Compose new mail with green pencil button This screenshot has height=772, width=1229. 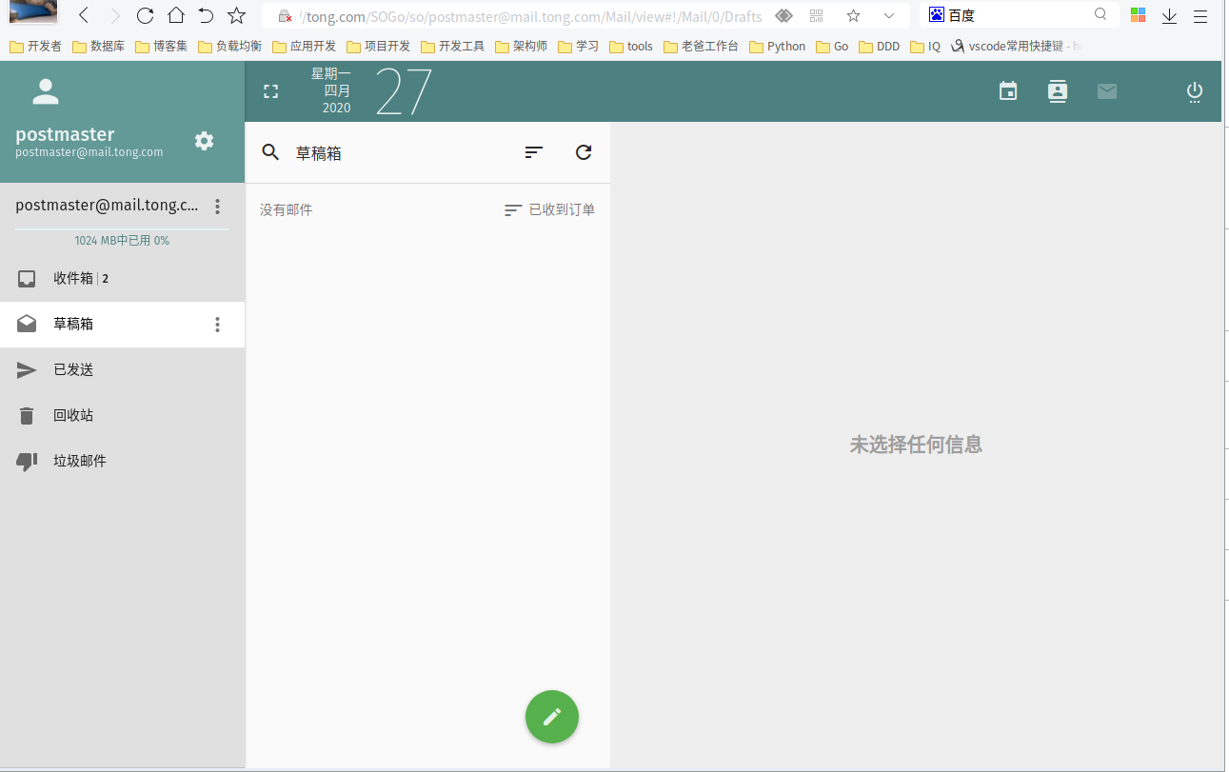pos(551,716)
